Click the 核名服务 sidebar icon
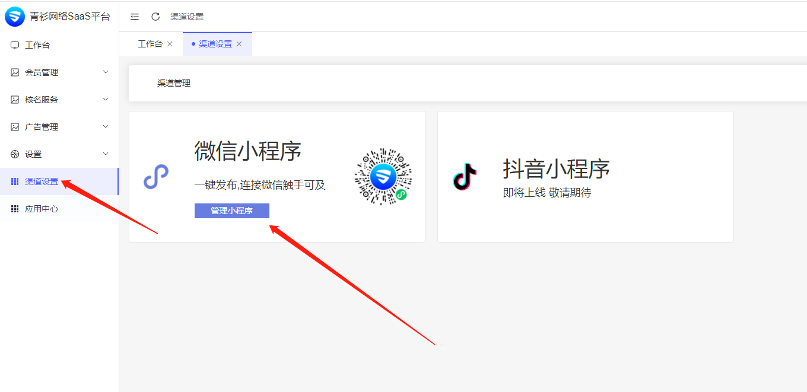This screenshot has height=392, width=807. pyautogui.click(x=15, y=100)
